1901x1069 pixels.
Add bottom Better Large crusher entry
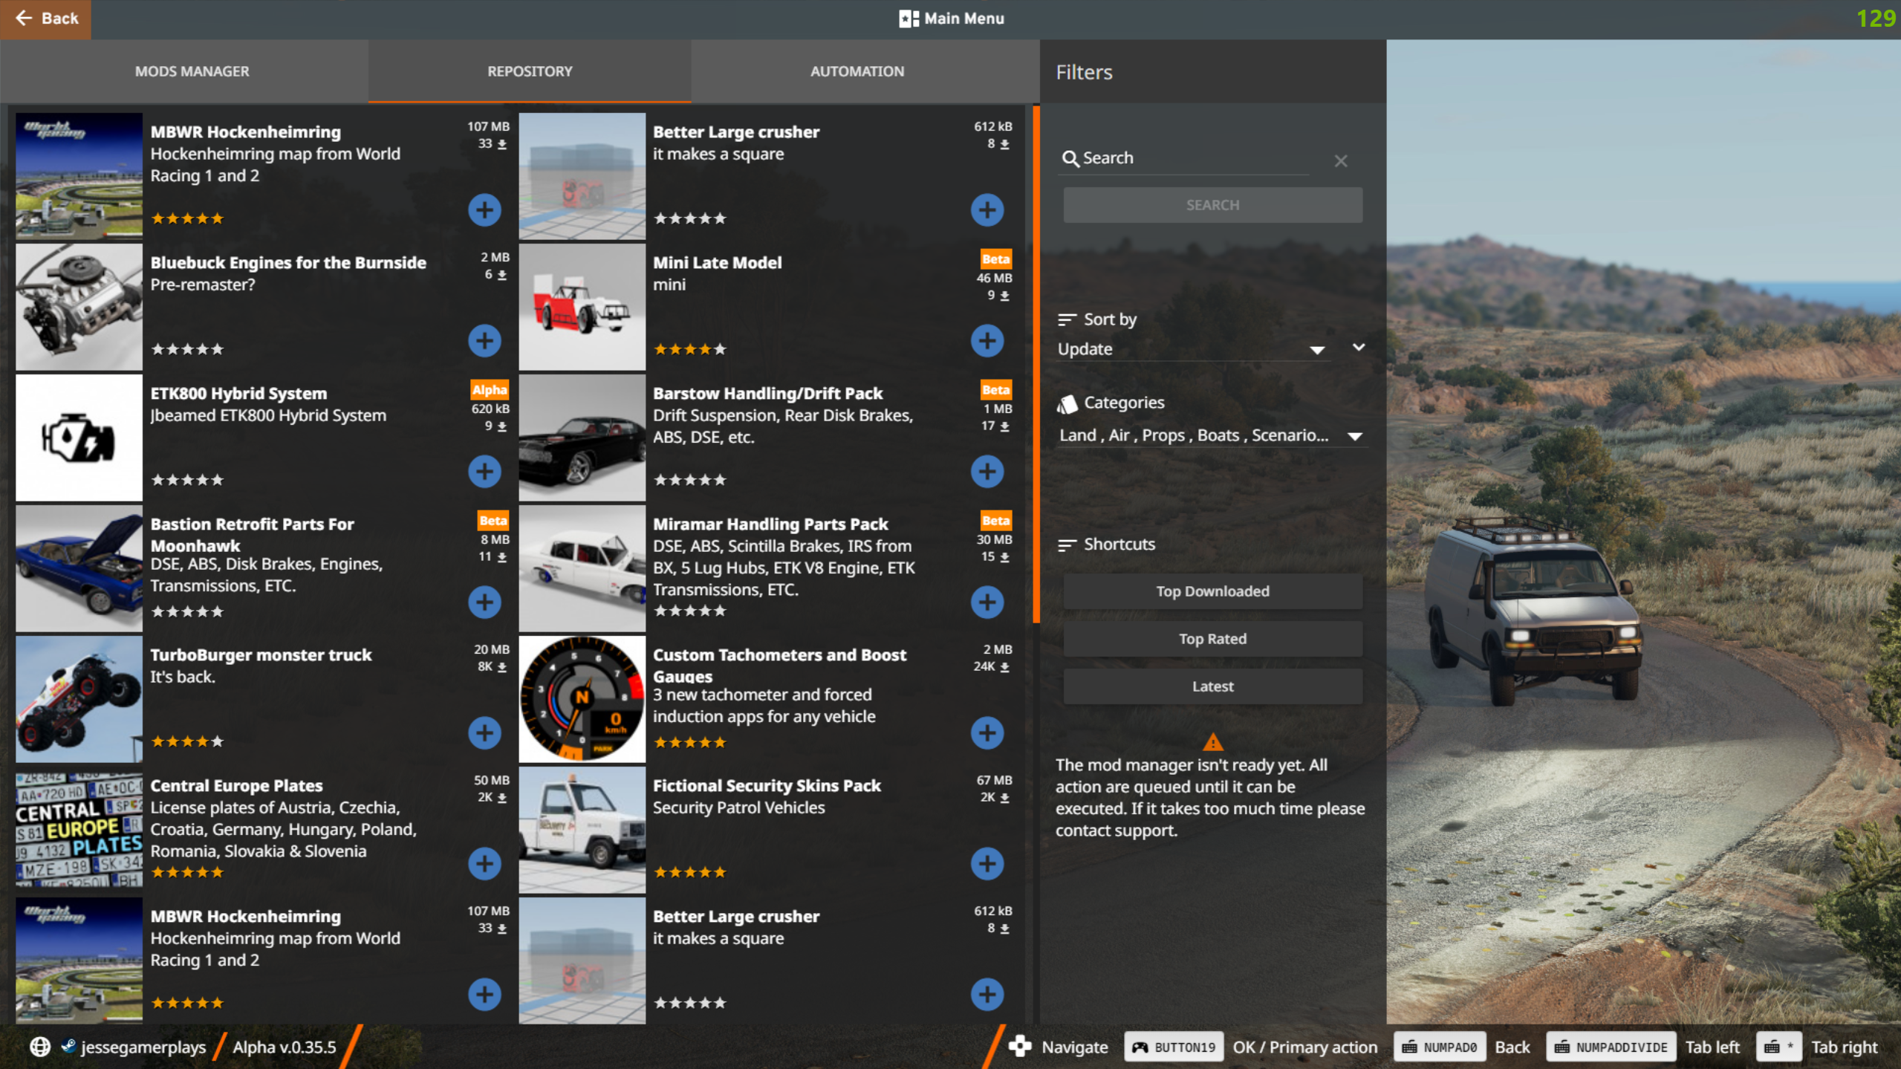[x=987, y=994]
